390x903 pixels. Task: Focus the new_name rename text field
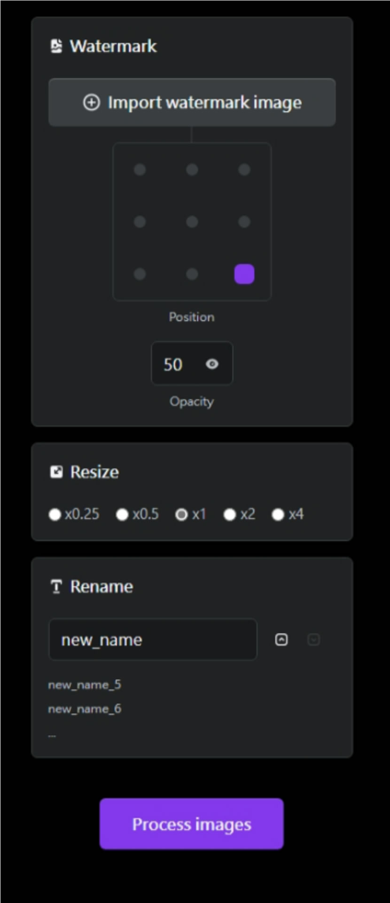[153, 640]
